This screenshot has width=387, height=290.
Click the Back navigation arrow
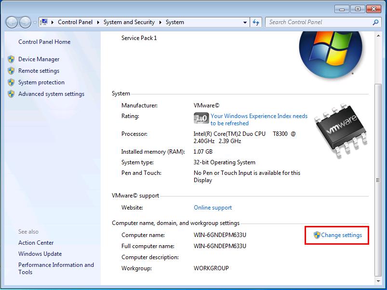(x=12, y=23)
